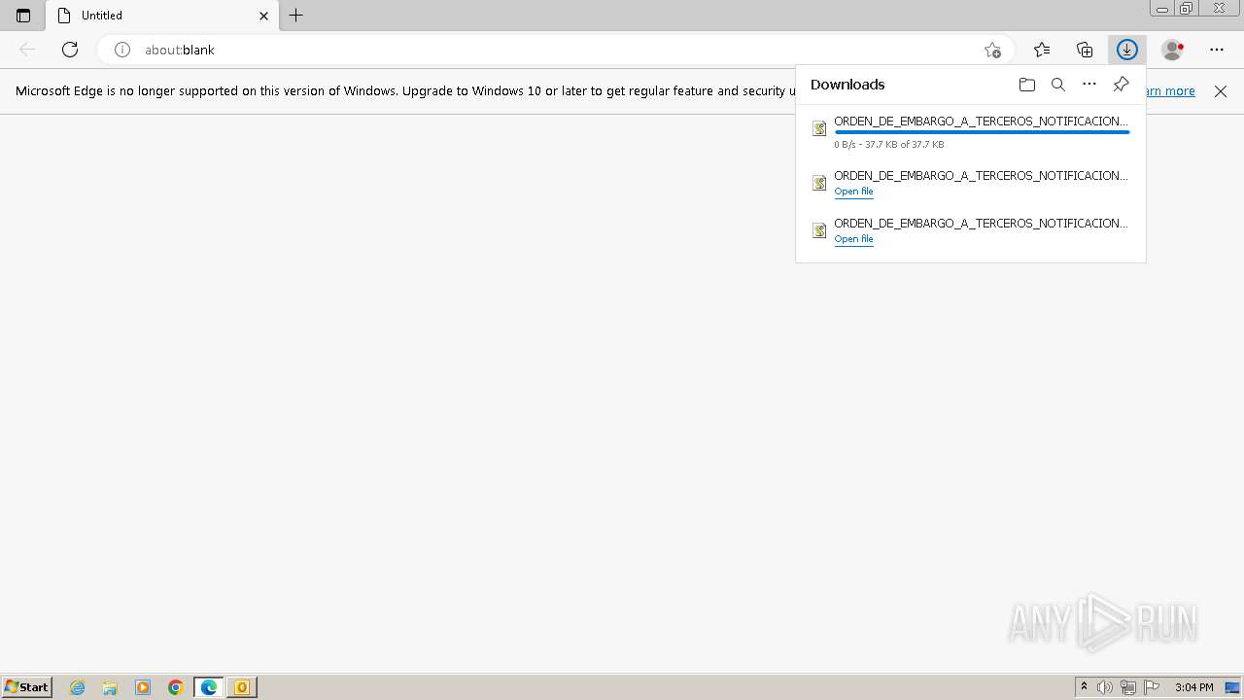
Task: Switch to Microsoft Edge taskbar button
Action: tap(209, 687)
